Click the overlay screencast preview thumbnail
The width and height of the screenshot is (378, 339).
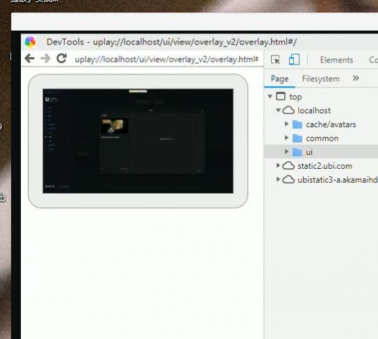[x=138, y=141]
